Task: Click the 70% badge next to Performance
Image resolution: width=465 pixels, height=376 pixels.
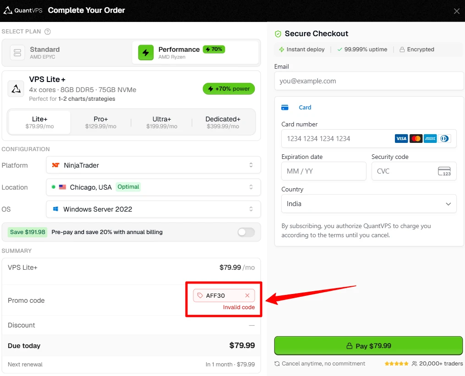Action: pyautogui.click(x=214, y=49)
